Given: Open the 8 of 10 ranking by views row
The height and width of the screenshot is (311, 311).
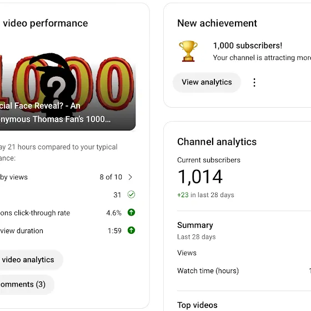Looking at the screenshot, I should (x=67, y=177).
